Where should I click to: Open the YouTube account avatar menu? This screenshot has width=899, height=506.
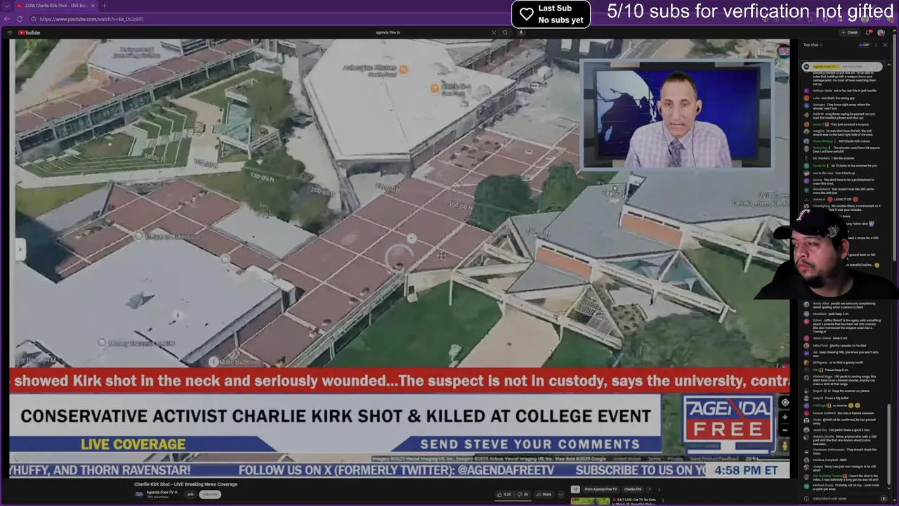tap(881, 32)
